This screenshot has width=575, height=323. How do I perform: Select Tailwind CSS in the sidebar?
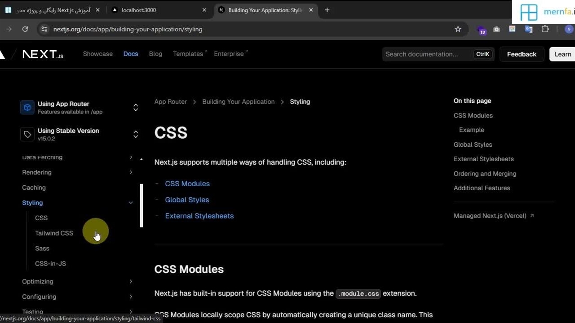[54, 233]
